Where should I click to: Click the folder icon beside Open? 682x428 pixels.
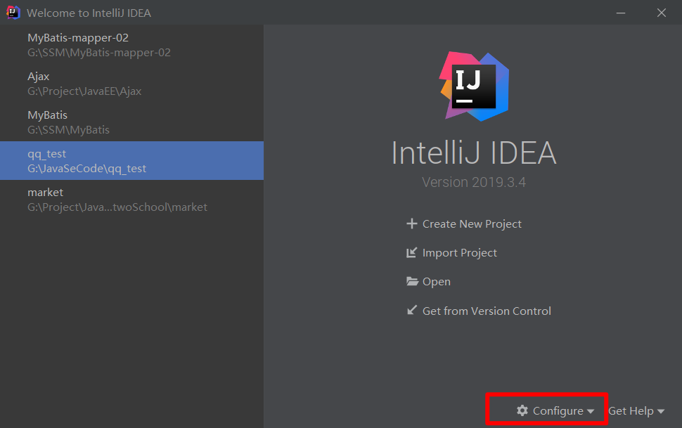tap(413, 282)
